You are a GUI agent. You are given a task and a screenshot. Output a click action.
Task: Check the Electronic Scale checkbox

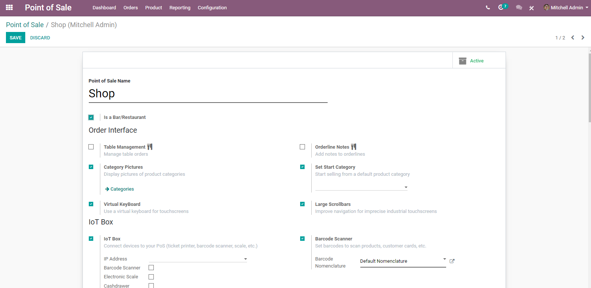click(151, 277)
